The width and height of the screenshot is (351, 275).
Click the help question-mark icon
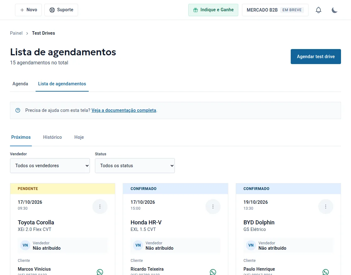pos(18,110)
